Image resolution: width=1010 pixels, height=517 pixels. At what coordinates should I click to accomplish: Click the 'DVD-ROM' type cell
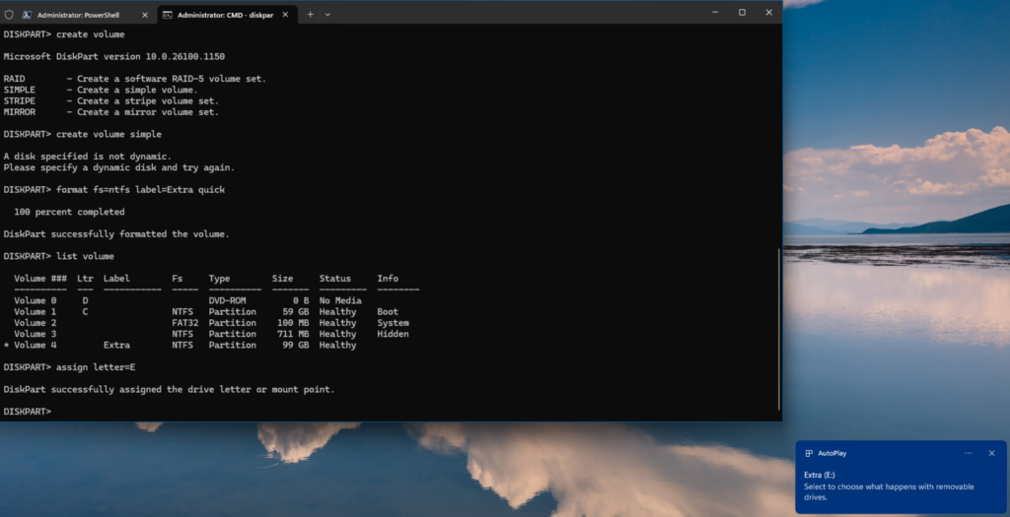(x=228, y=300)
